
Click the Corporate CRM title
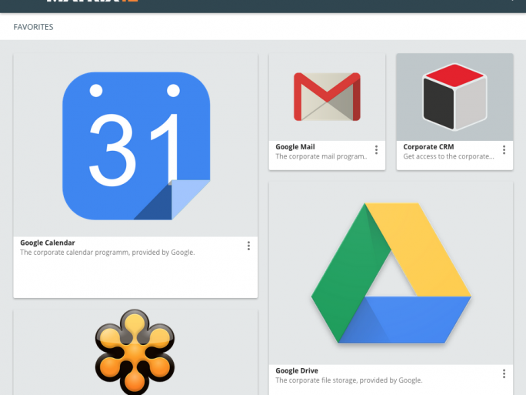428,147
